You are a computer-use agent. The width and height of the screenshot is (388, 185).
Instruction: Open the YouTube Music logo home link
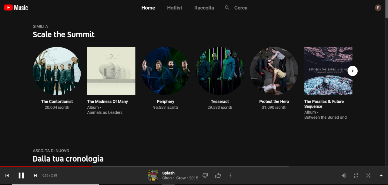16,8
